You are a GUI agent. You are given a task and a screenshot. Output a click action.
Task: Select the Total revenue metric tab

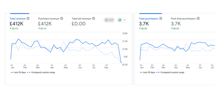(17, 19)
